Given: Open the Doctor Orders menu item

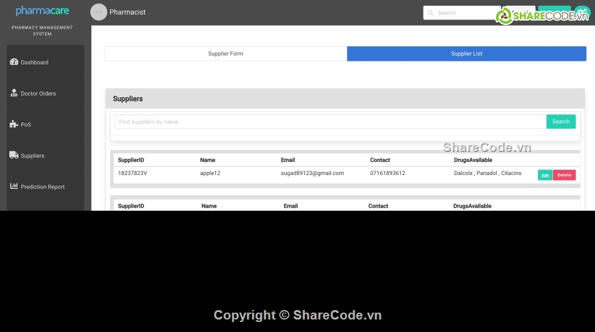Looking at the screenshot, I should [38, 94].
